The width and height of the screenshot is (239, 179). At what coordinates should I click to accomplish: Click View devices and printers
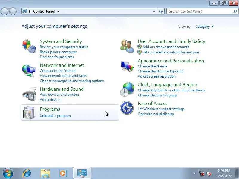tap(59, 95)
